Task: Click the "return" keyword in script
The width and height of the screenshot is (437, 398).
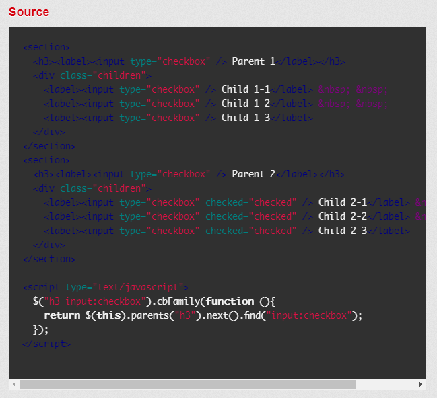Action: click(x=62, y=315)
